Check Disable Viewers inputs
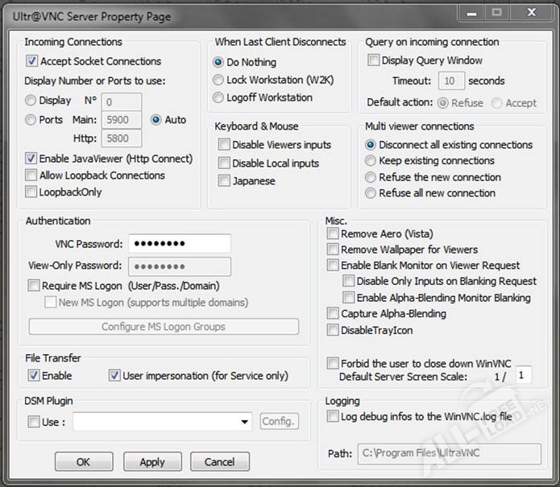This screenshot has height=487, width=560. [224, 145]
